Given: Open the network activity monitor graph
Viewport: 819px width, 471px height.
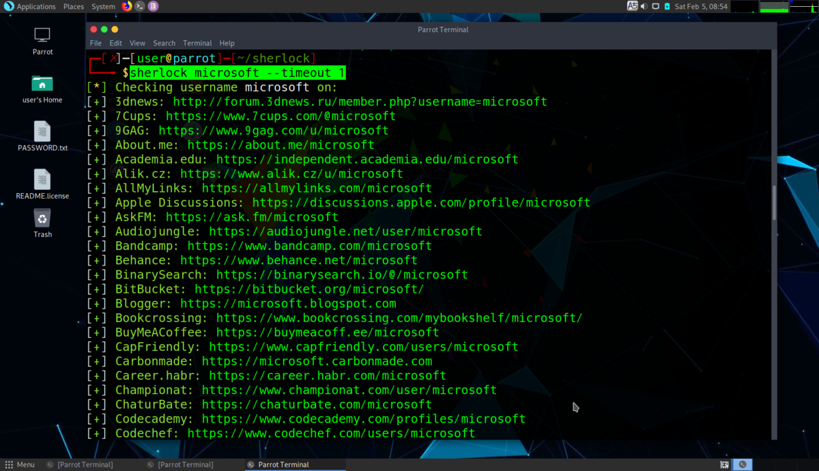Looking at the screenshot, I should point(804,6).
